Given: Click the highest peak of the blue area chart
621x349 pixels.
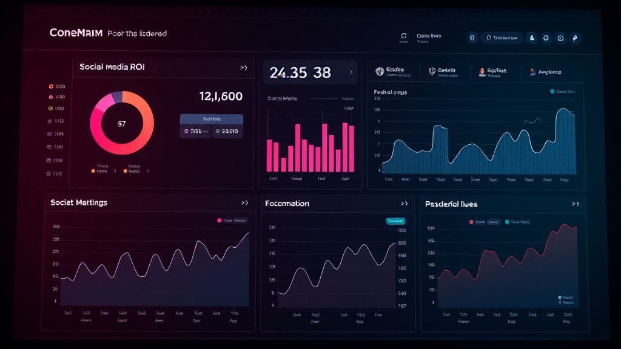Looking at the screenshot, I should (x=565, y=109).
